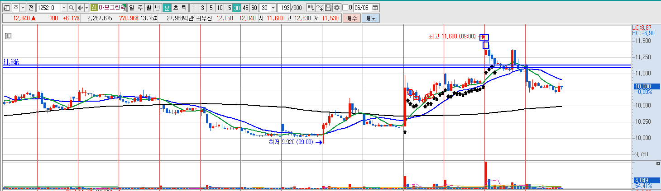Save chart settings with the floppy icon
Viewport: 661px width, 191px height.
(x=328, y=8)
